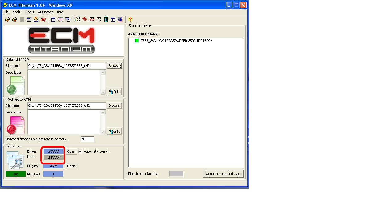Click the Driver value 17411
The height and width of the screenshot is (198, 376).
click(53, 151)
